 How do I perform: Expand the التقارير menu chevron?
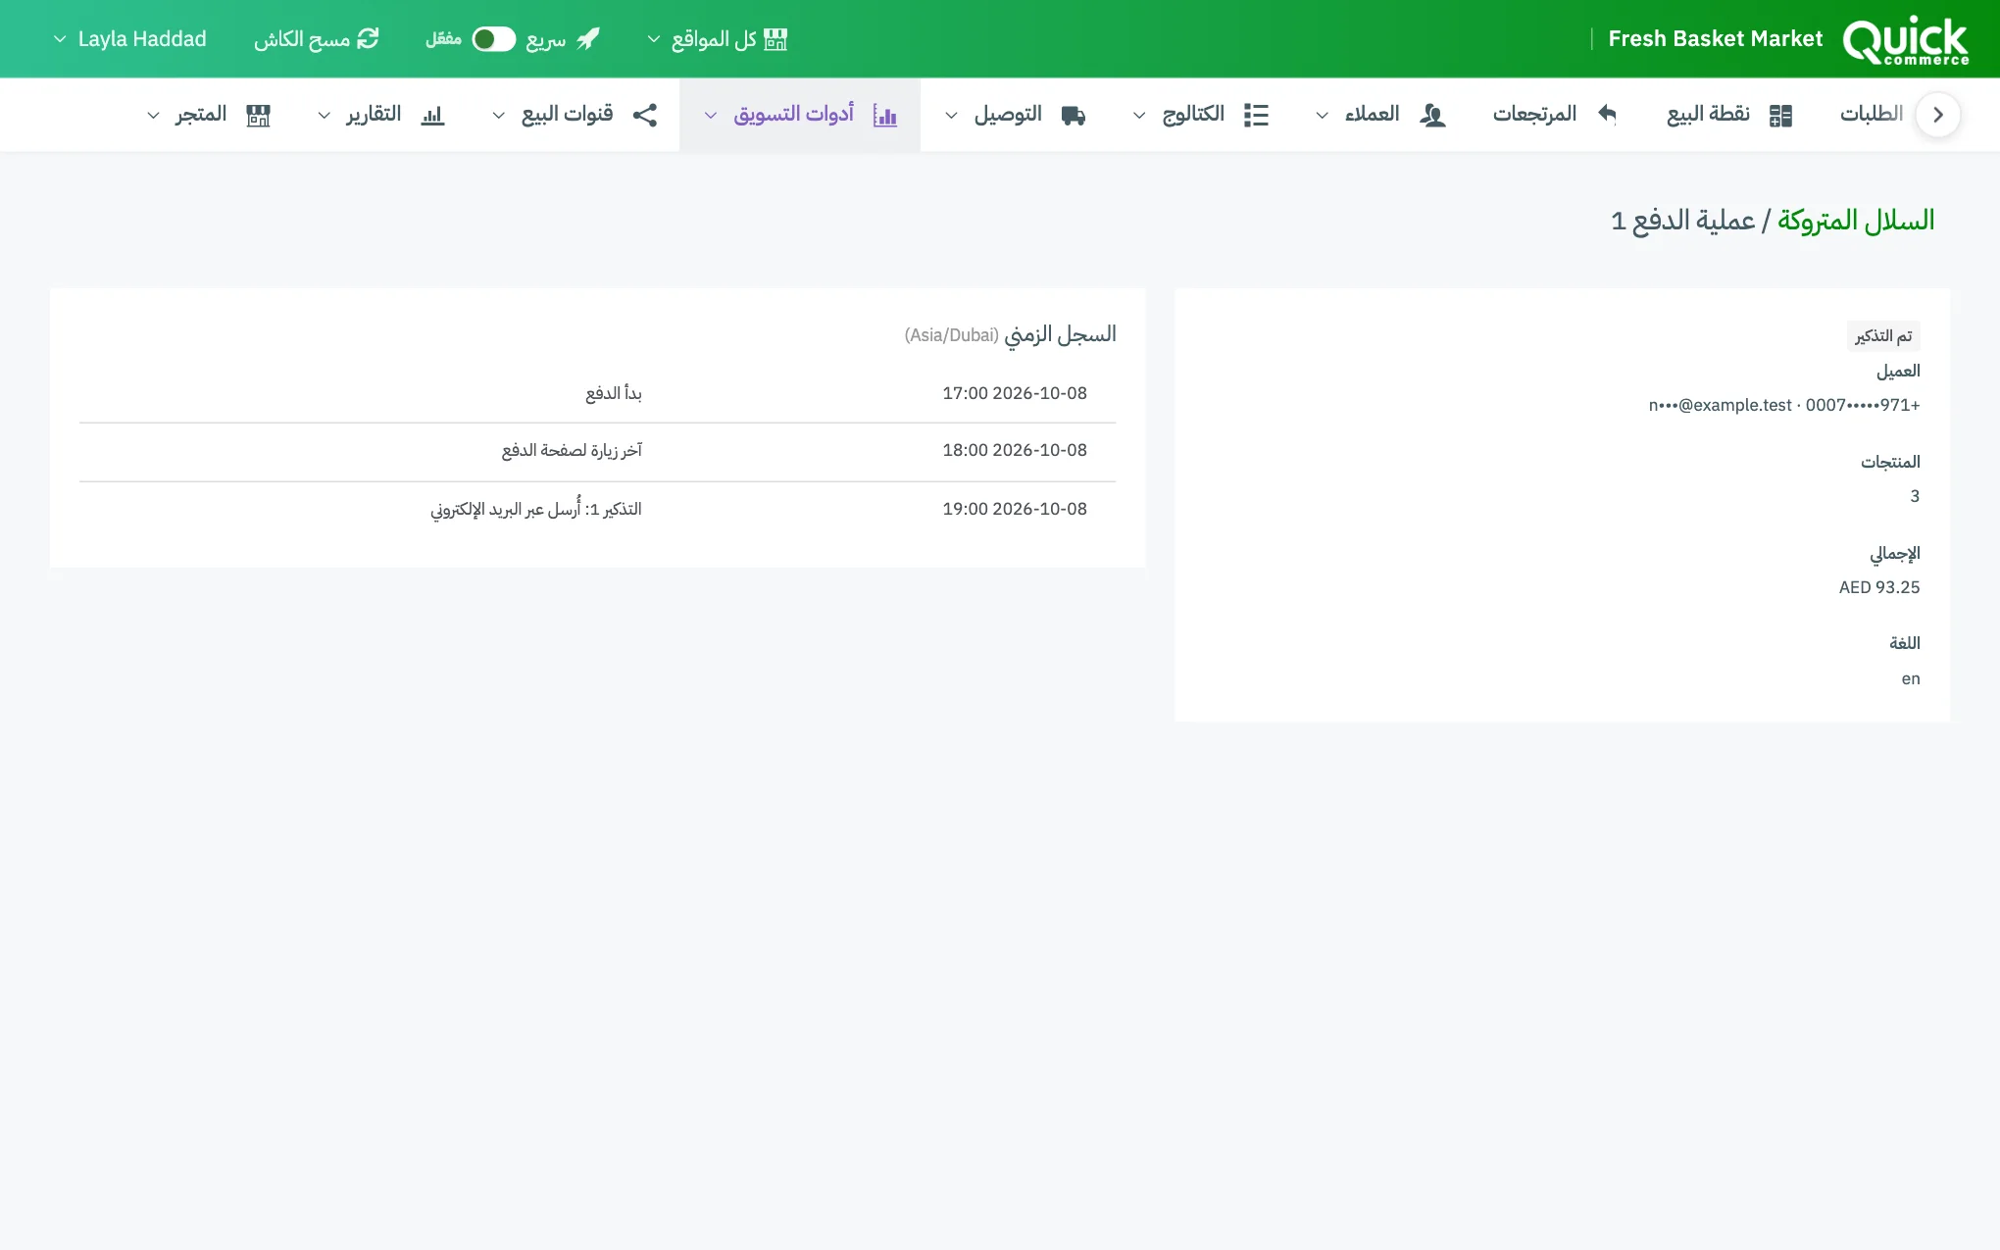325,116
